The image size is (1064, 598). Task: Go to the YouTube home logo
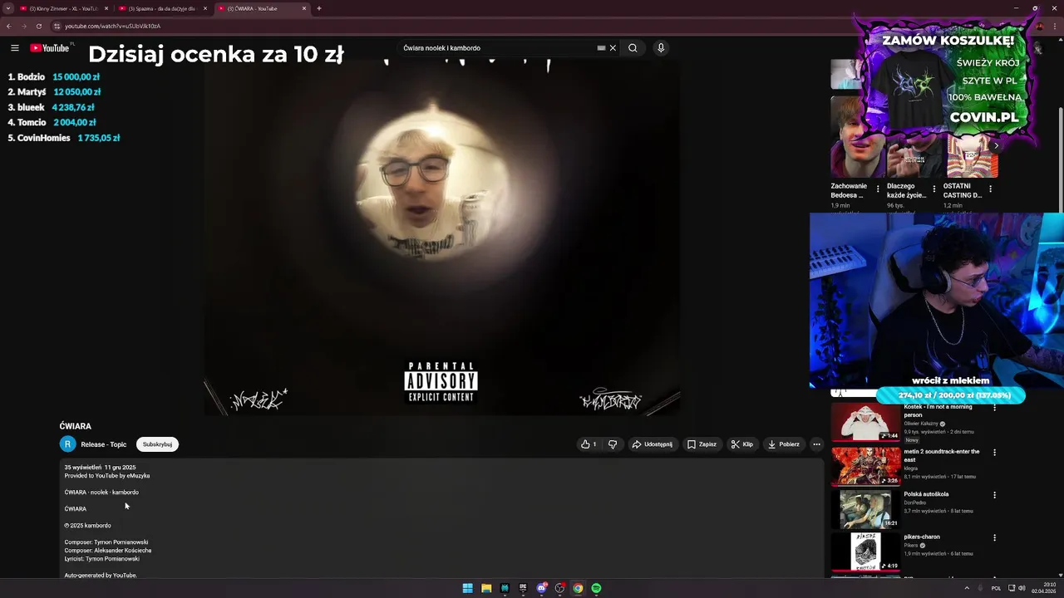50,48
